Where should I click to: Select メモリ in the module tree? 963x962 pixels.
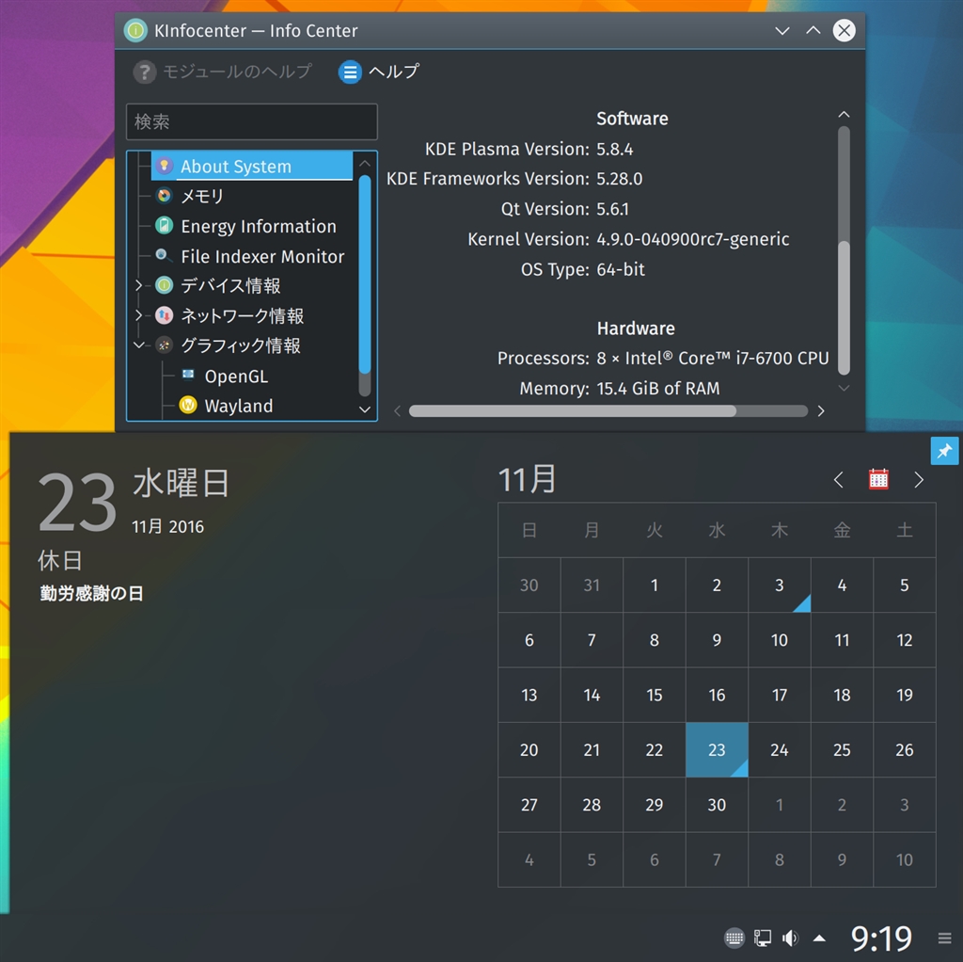click(x=201, y=196)
